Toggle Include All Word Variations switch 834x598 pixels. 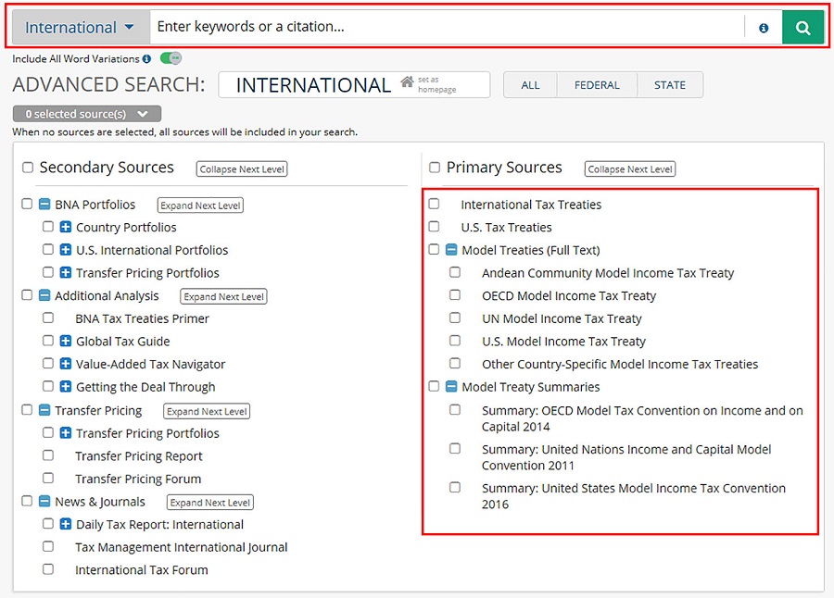171,58
